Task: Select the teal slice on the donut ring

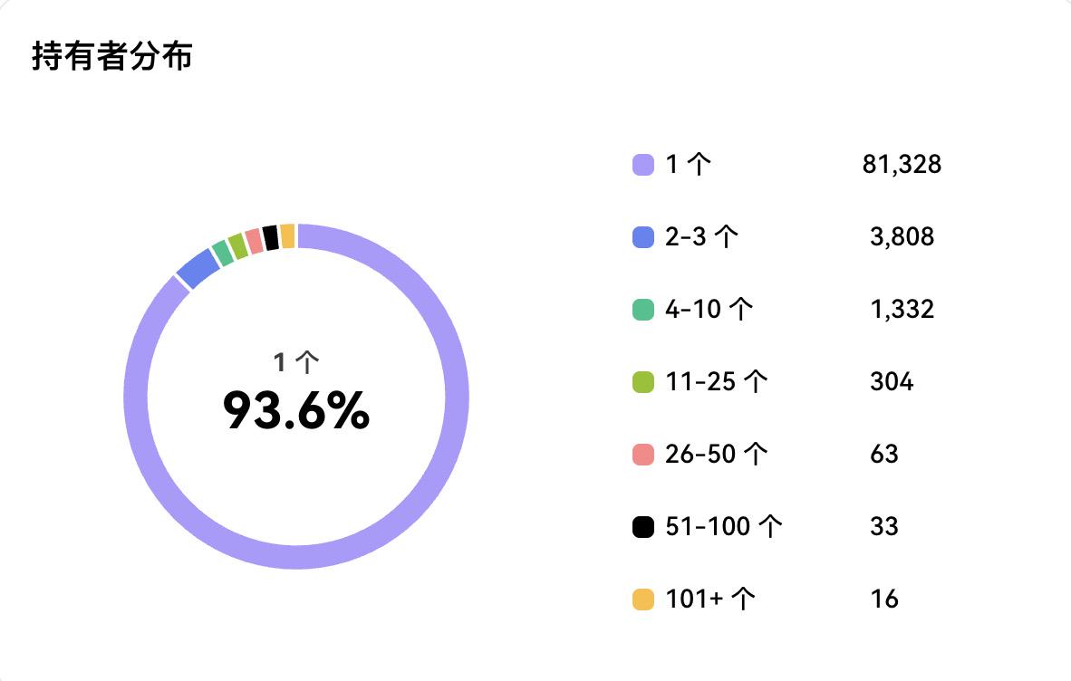Action: pos(222,253)
